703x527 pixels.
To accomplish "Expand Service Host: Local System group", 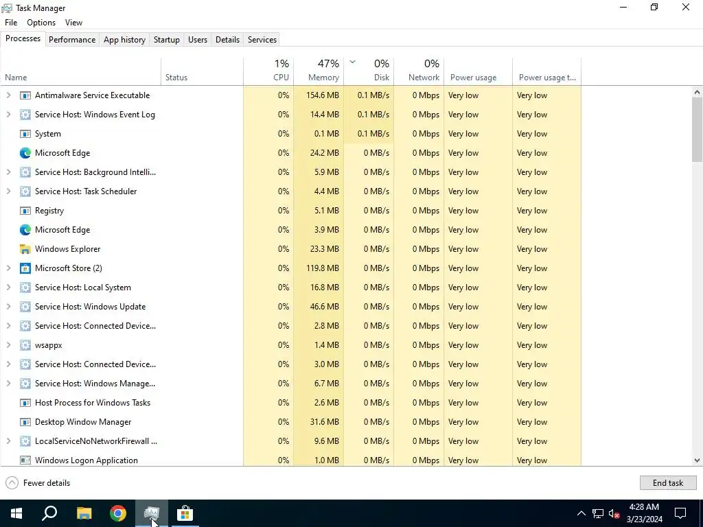I will pyautogui.click(x=8, y=288).
